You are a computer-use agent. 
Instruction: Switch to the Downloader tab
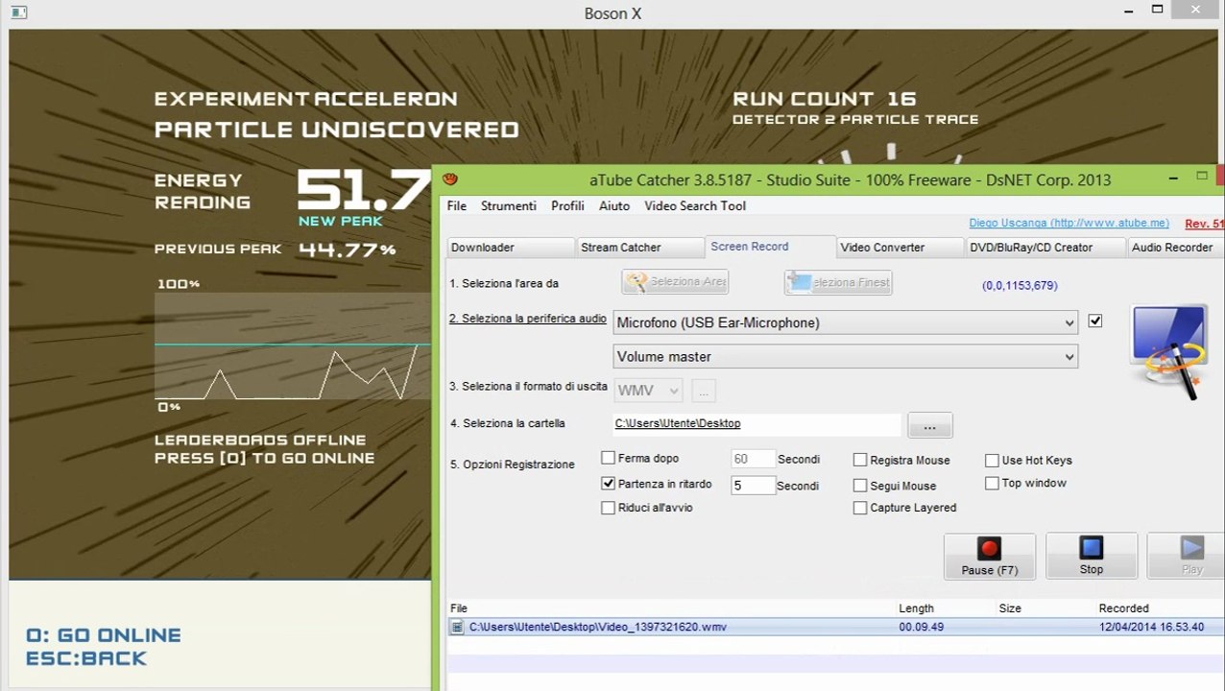511,248
